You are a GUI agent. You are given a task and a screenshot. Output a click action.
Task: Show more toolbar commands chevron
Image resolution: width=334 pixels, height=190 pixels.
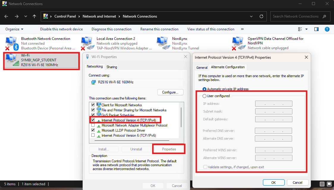pos(242,29)
